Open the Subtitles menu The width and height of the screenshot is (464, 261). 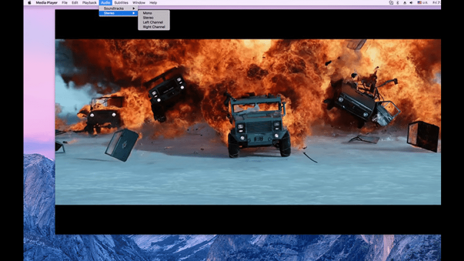(x=121, y=3)
